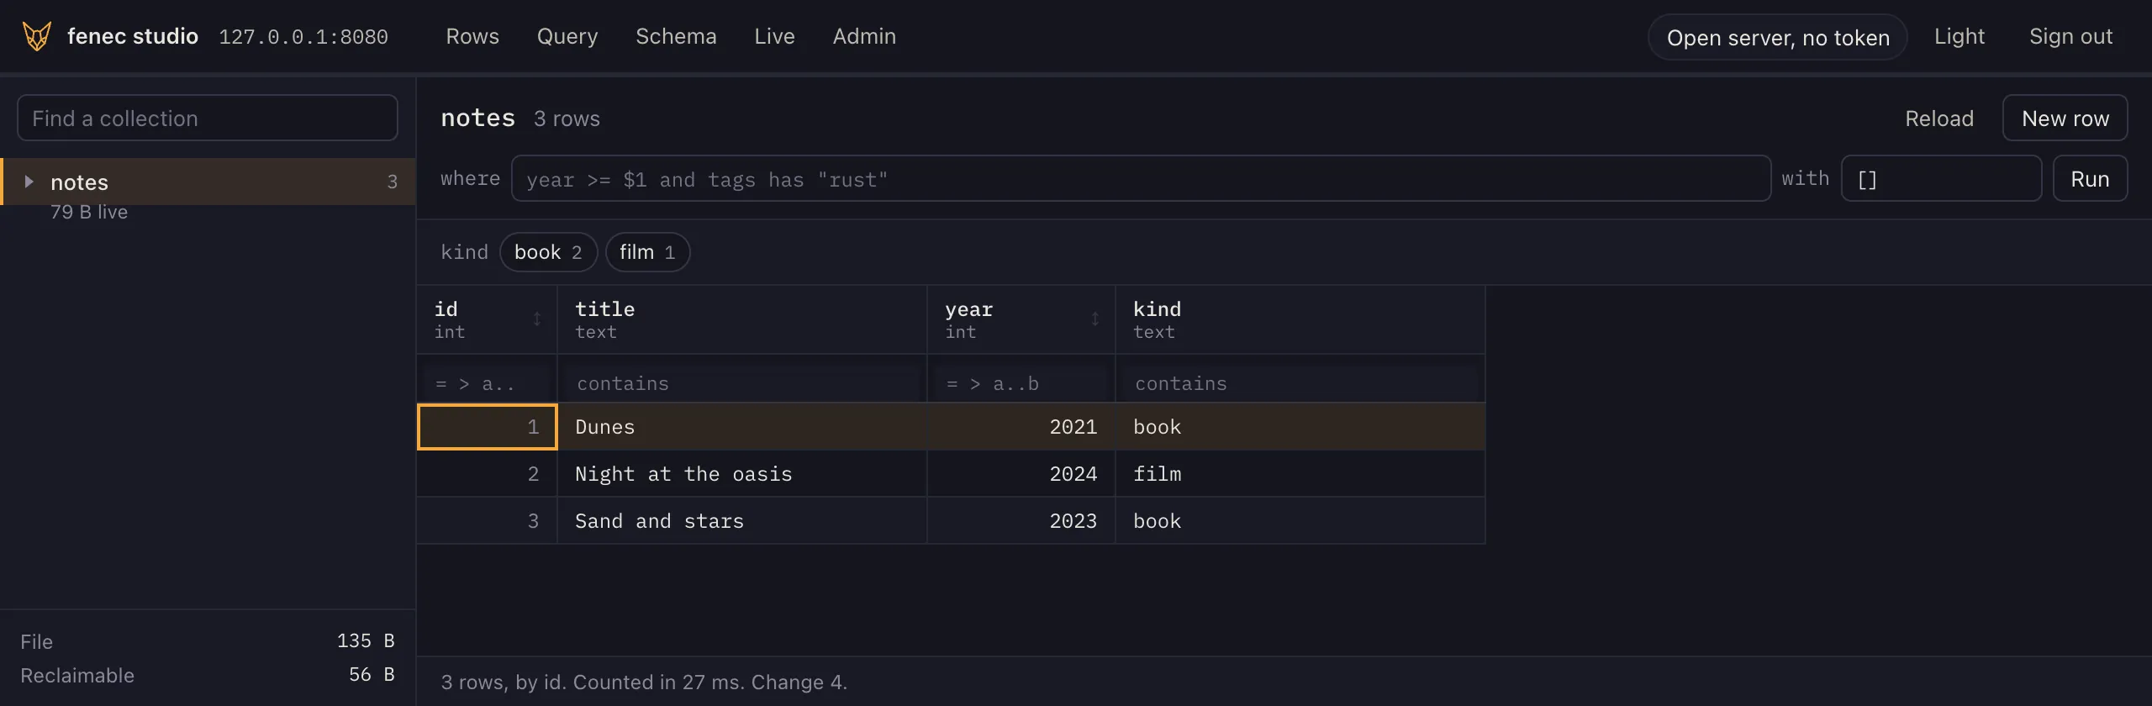
Task: Expand the notes collection tree arrow
Action: (x=29, y=182)
